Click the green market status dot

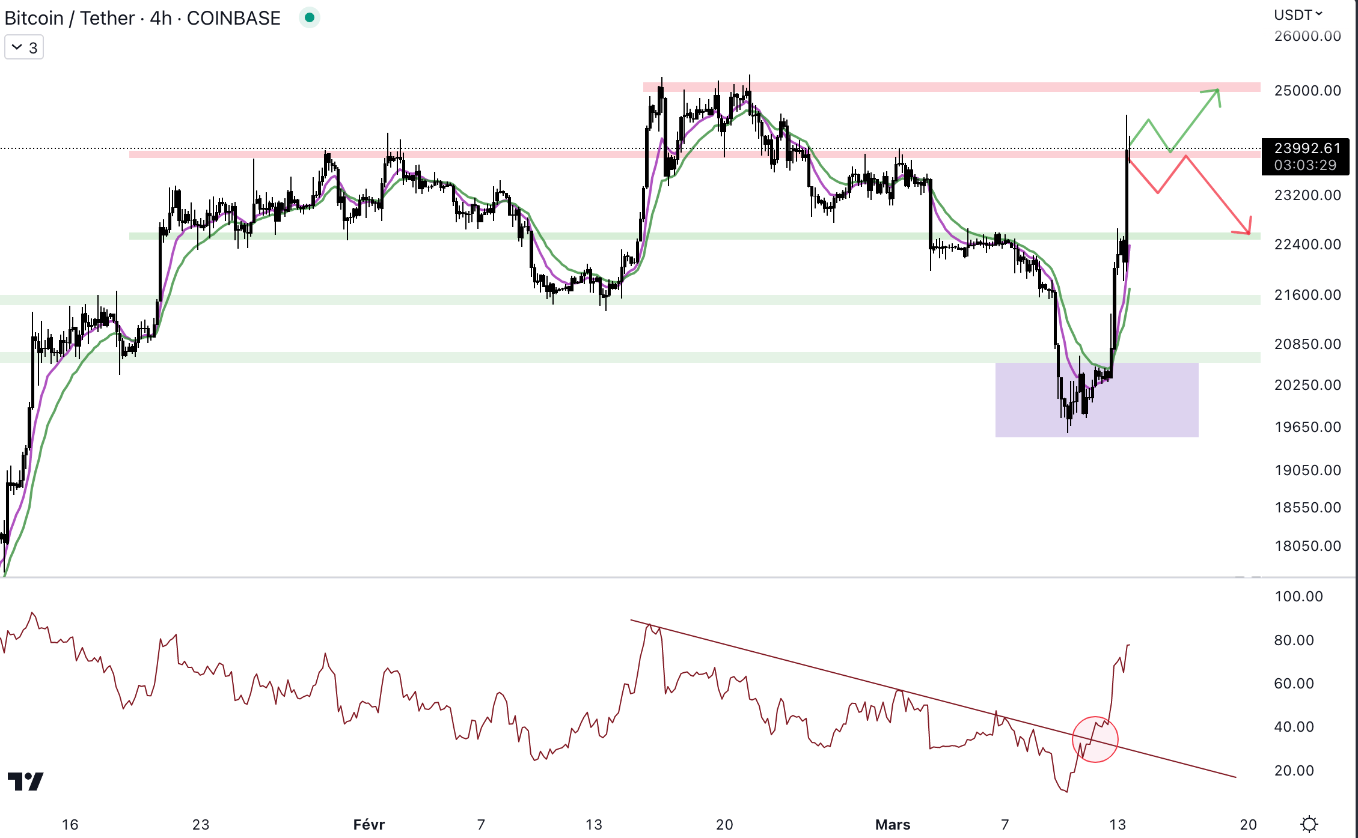[x=310, y=18]
